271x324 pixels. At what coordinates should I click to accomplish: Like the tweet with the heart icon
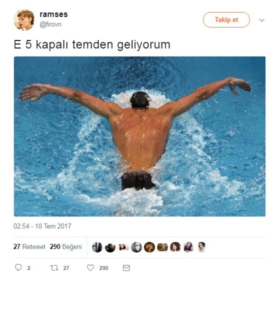click(x=90, y=268)
